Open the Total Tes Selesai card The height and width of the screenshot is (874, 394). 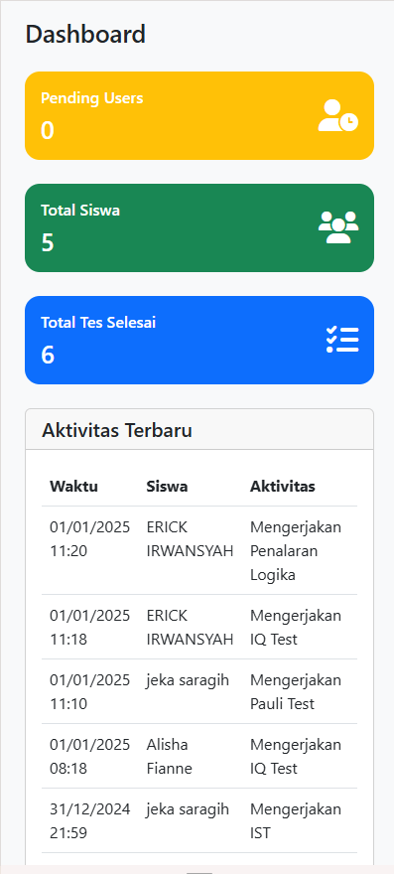[x=199, y=340]
